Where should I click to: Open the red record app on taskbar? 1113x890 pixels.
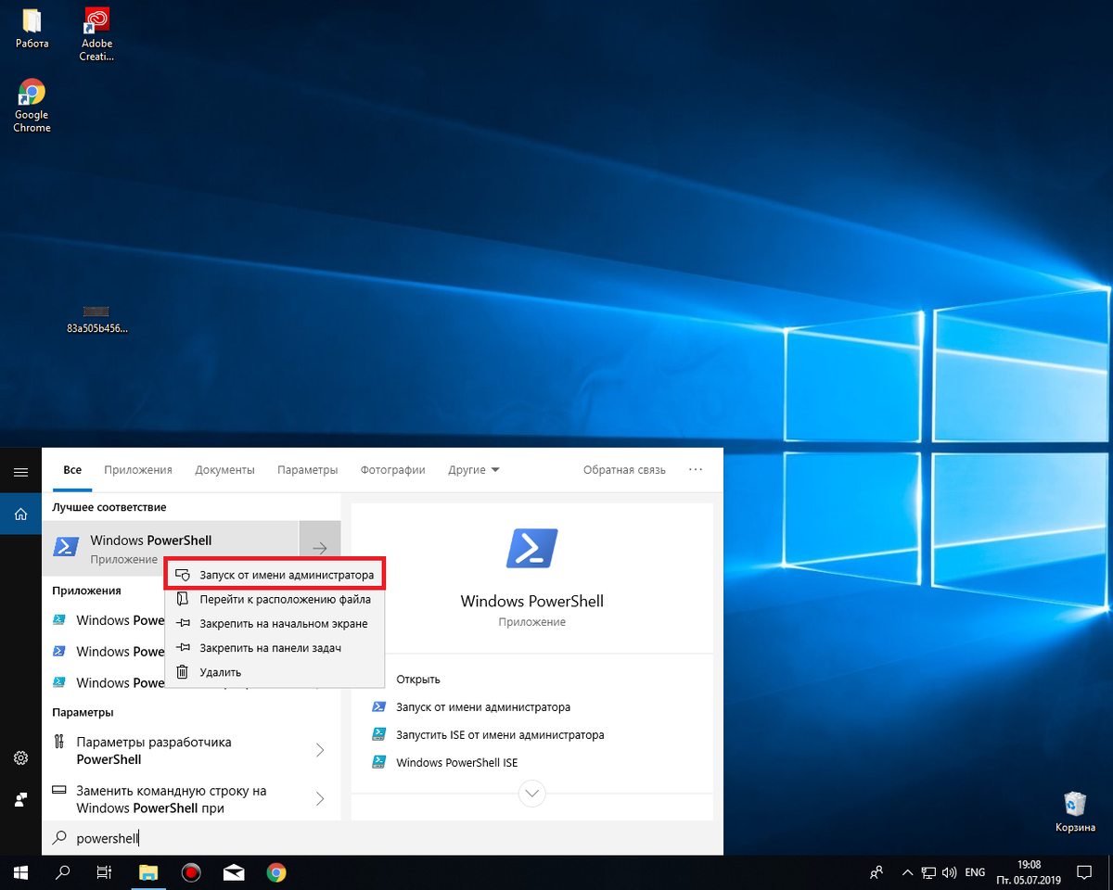[191, 871]
